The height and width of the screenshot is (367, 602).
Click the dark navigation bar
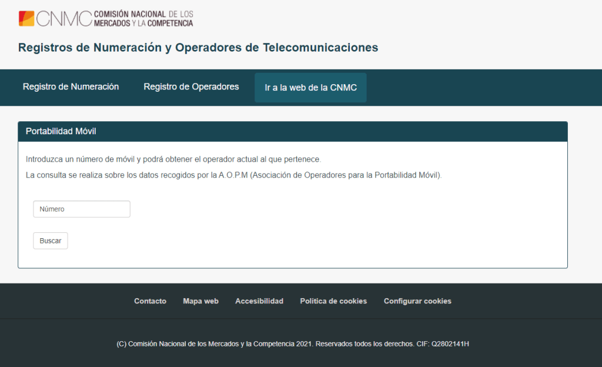coord(470,87)
